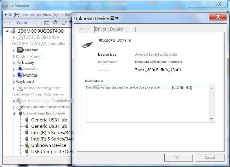The width and height of the screenshot is (230, 167).
Task: Click the USB plug icon in properties dialog
Action: coord(87,45)
